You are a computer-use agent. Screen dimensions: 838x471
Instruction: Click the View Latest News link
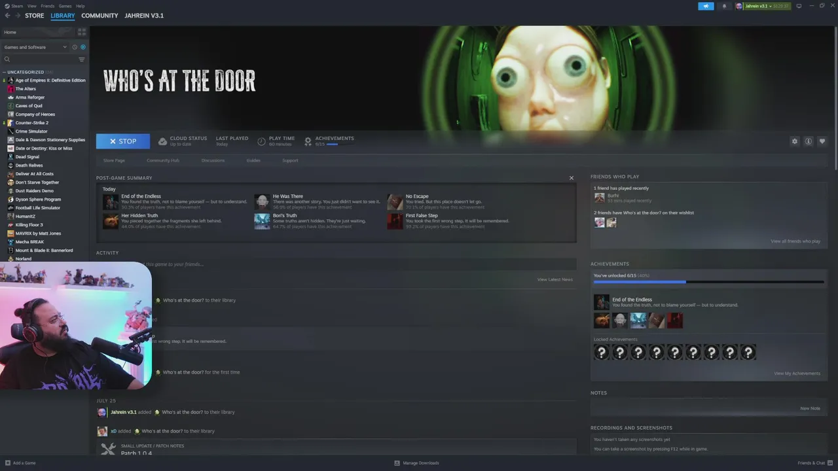555,279
